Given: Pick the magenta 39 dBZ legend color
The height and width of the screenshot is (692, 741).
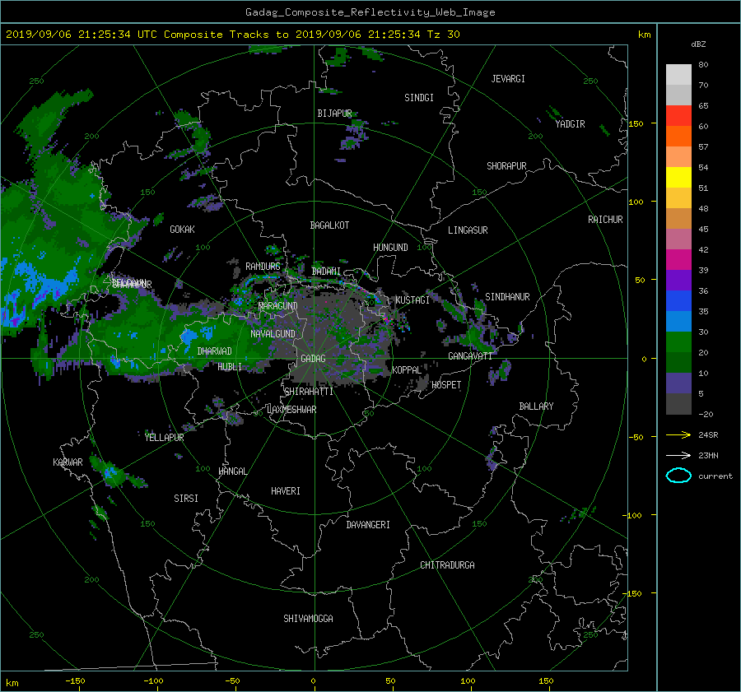Looking at the screenshot, I should click(678, 259).
